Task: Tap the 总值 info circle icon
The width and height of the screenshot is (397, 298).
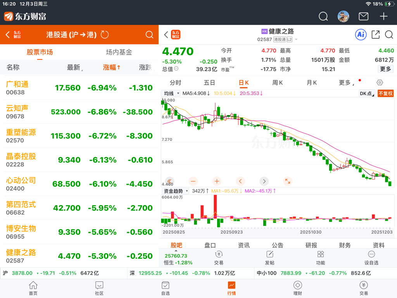Action: 176,69
